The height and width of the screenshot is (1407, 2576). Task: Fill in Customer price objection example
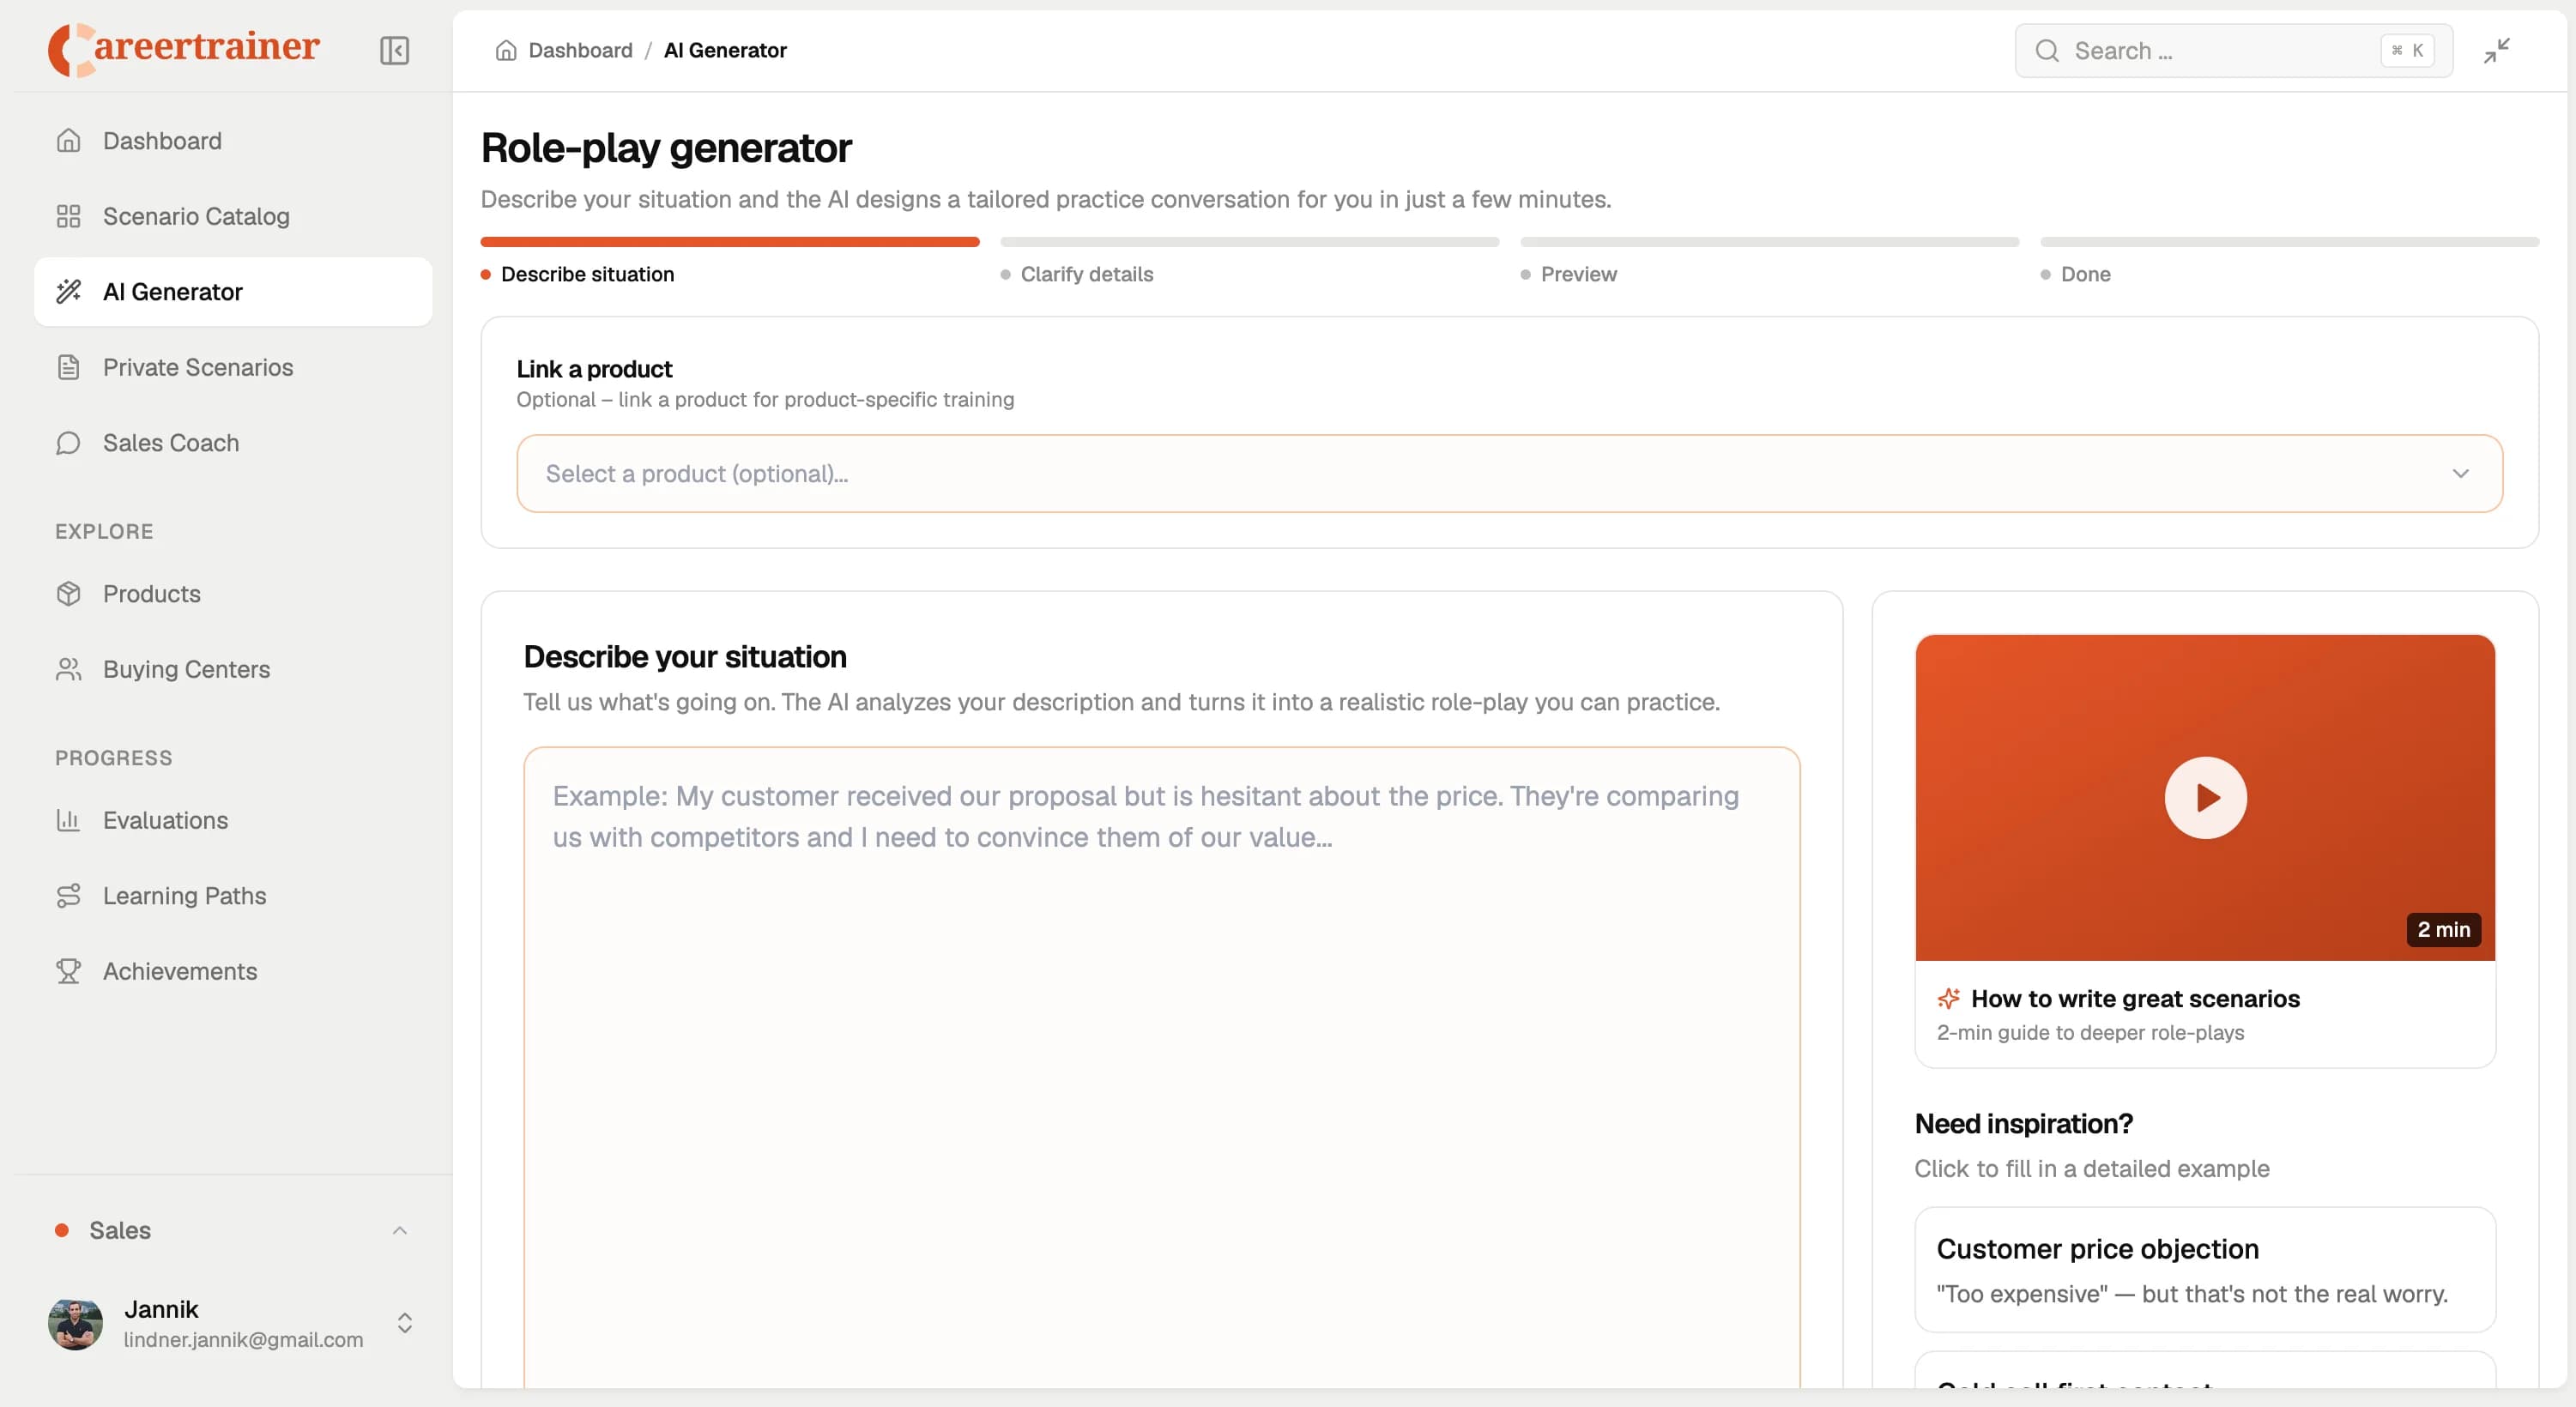2205,1270
